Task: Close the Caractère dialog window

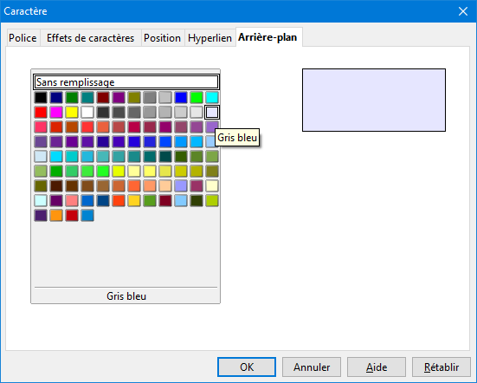Action: pyautogui.click(x=463, y=11)
